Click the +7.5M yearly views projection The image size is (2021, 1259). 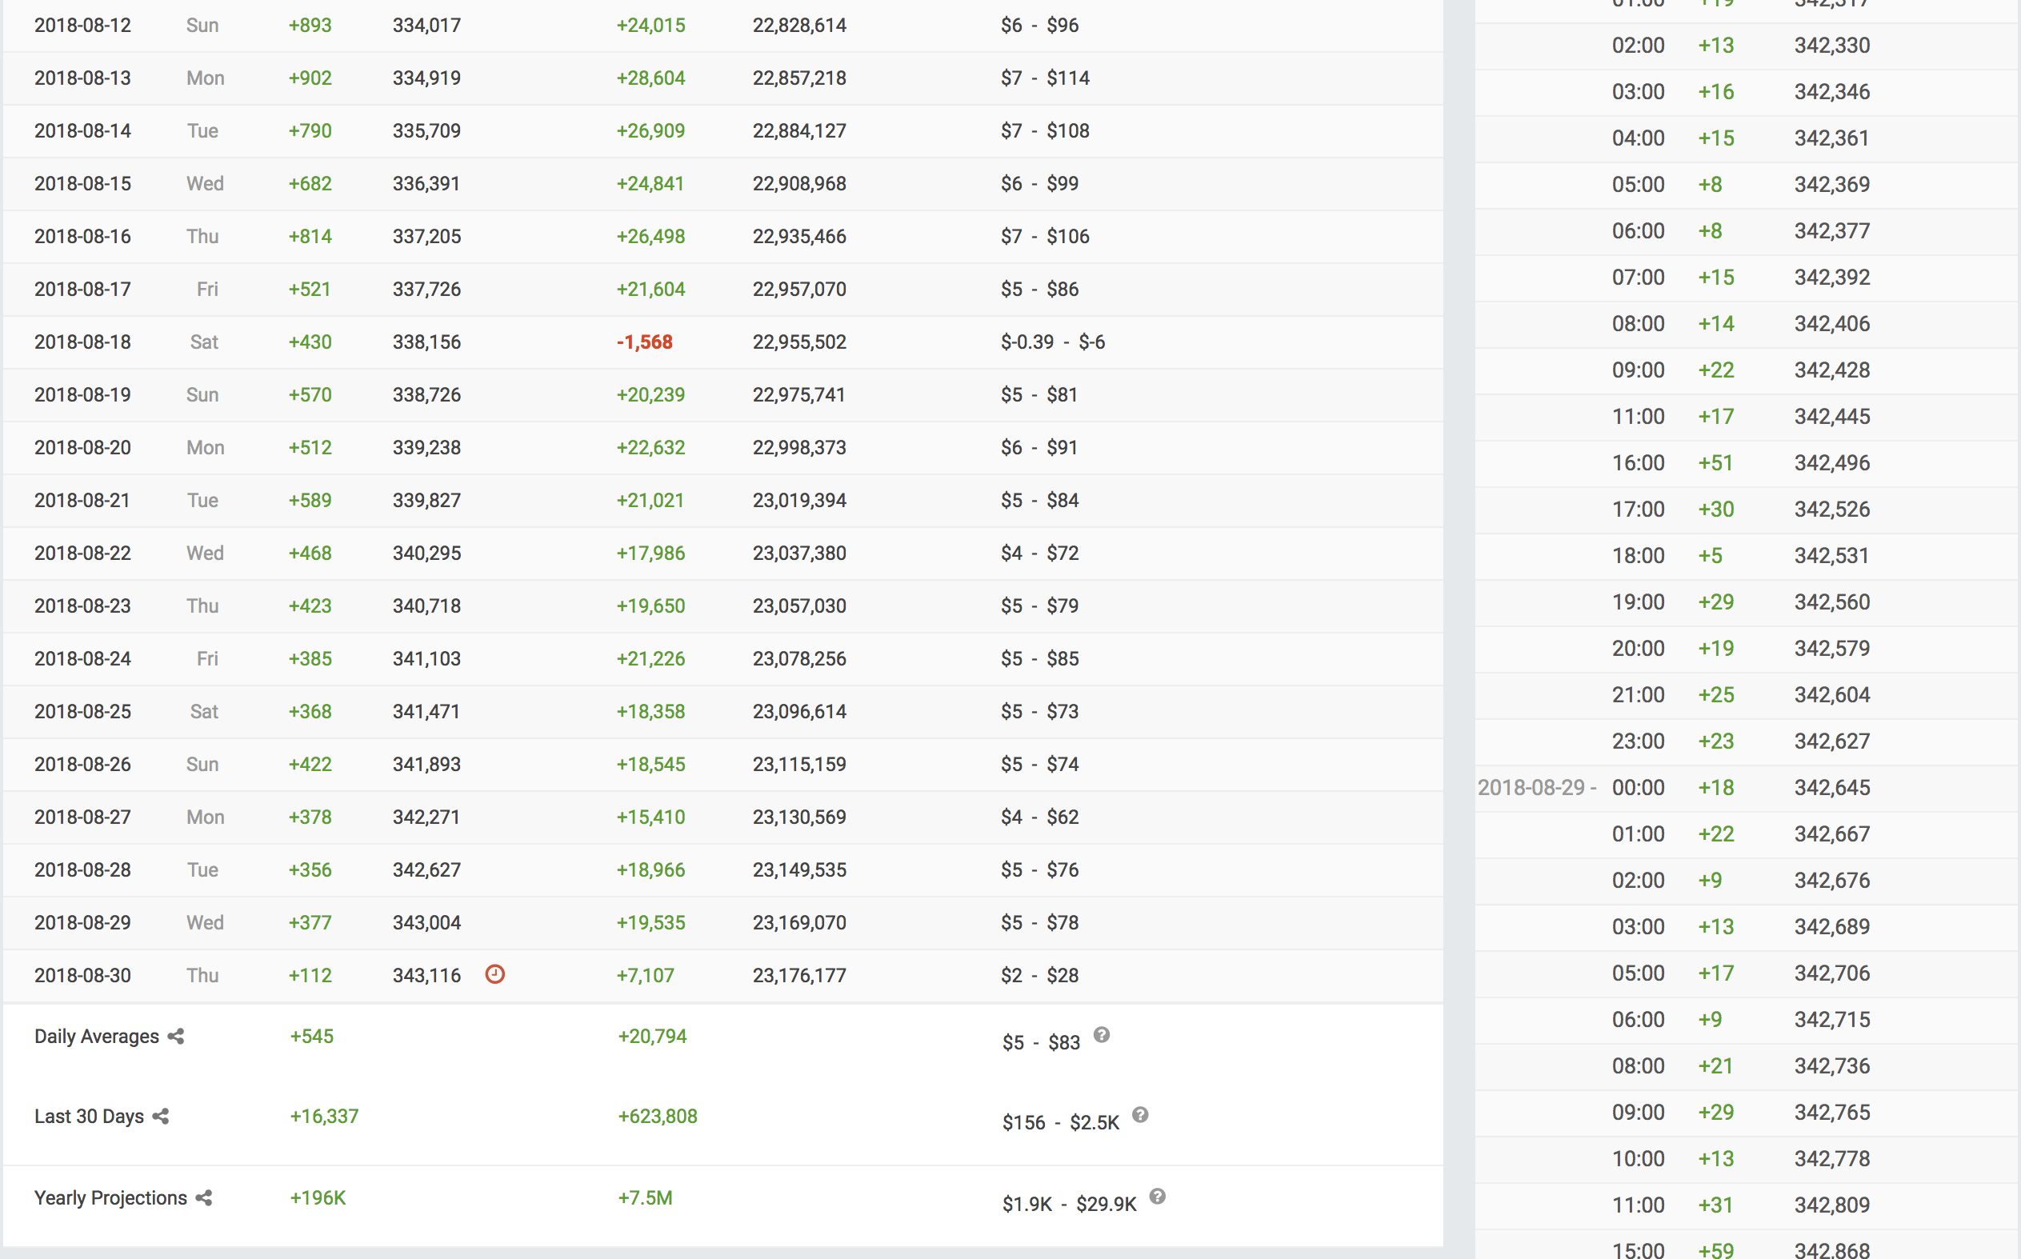coord(645,1197)
